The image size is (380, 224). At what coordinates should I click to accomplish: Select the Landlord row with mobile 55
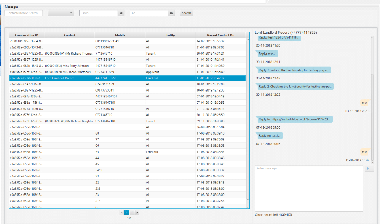128,152
